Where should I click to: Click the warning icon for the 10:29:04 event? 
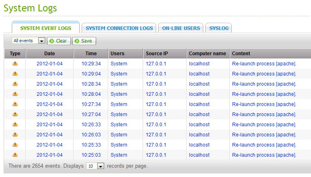pos(15,73)
